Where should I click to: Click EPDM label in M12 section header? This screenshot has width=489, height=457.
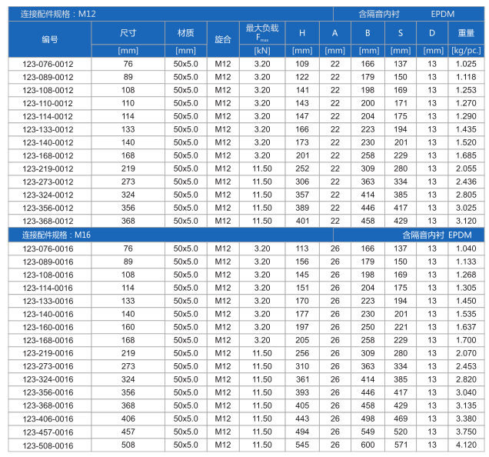point(443,15)
